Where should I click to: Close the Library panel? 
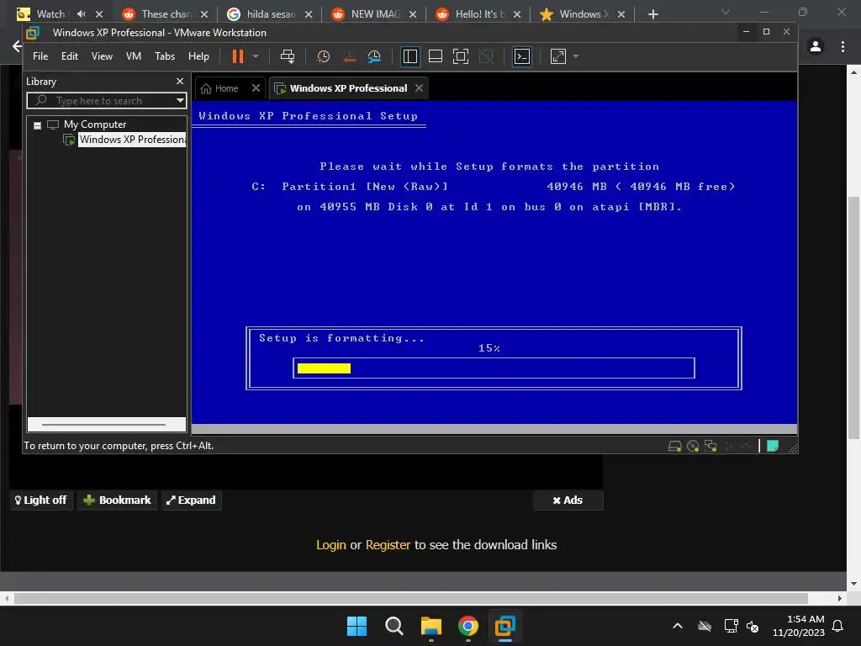pyautogui.click(x=180, y=82)
